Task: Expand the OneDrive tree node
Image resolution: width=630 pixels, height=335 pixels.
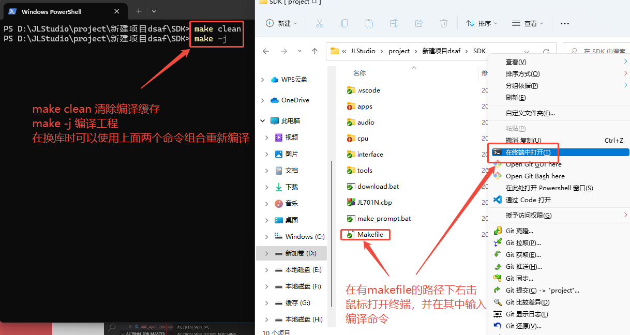Action: pyautogui.click(x=263, y=100)
